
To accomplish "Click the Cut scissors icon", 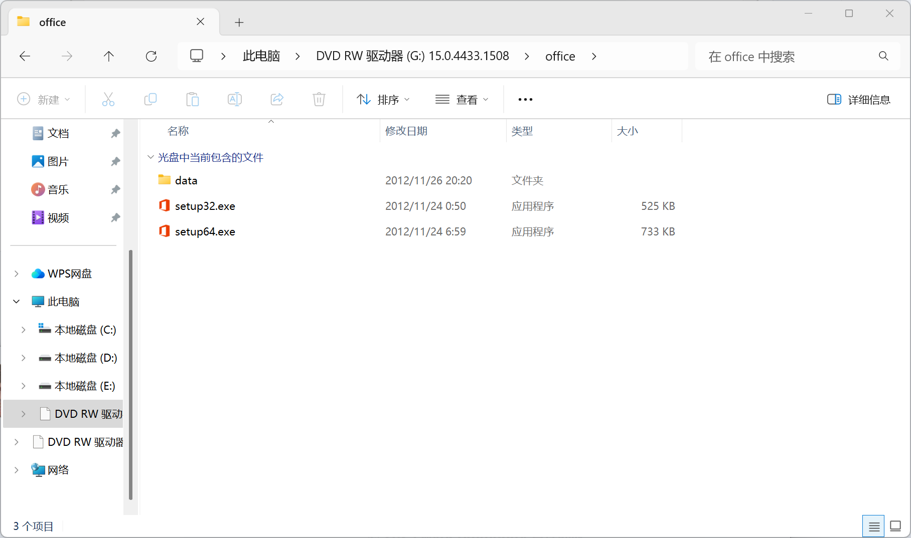I will (x=108, y=99).
